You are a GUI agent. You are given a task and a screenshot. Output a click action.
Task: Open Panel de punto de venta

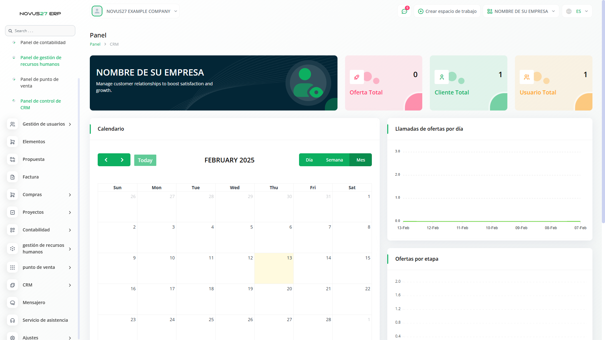pos(39,82)
